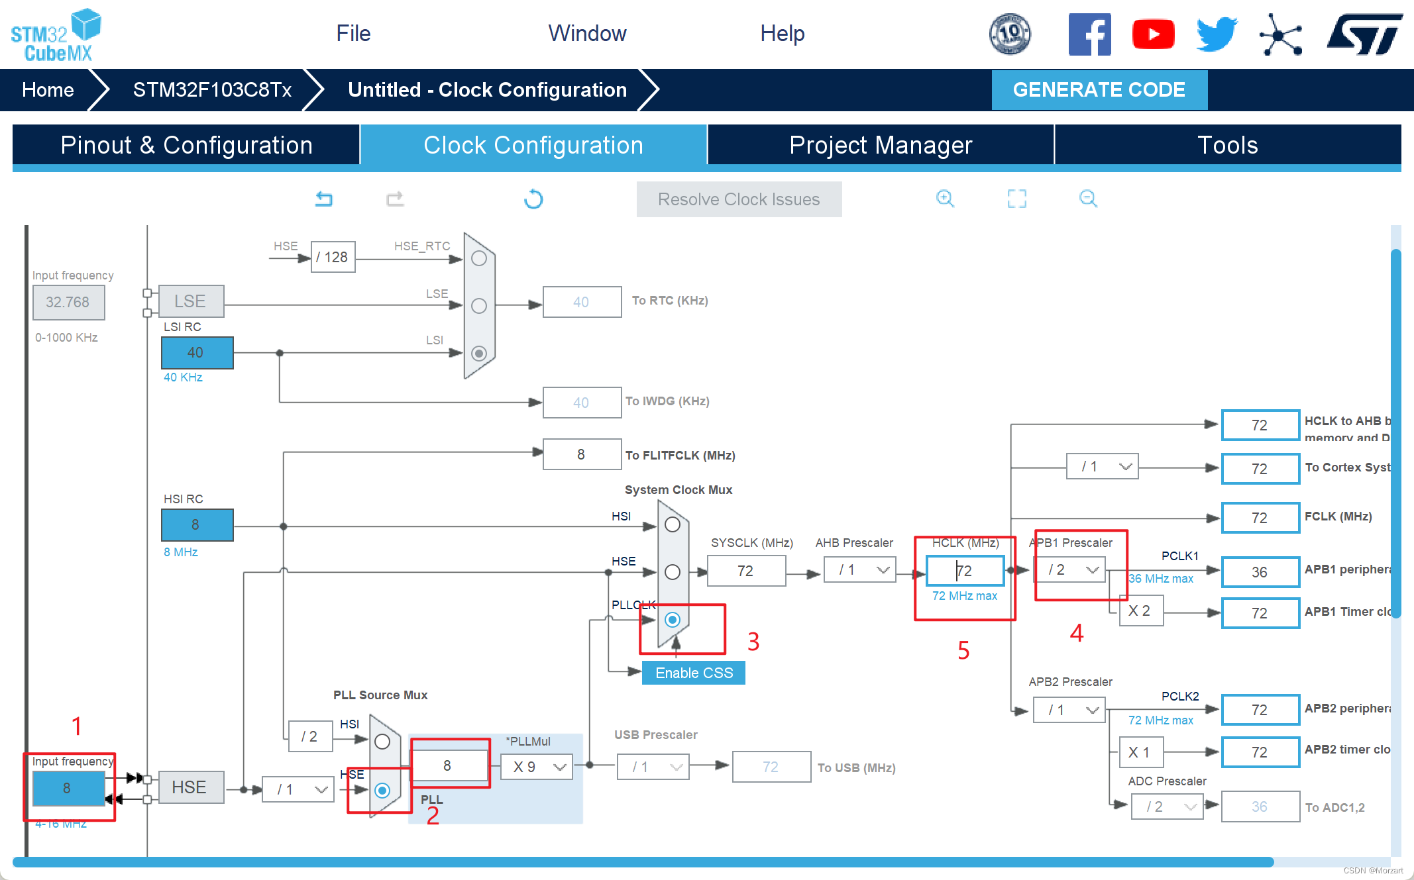The width and height of the screenshot is (1414, 880).
Task: Click the To USB (MHz) 72 field
Action: [x=771, y=767]
